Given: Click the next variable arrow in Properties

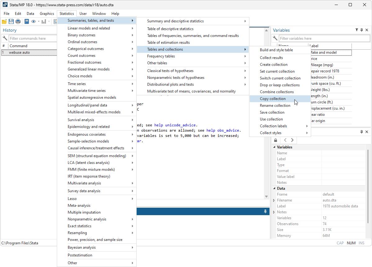Looking at the screenshot, I should click(x=292, y=140).
